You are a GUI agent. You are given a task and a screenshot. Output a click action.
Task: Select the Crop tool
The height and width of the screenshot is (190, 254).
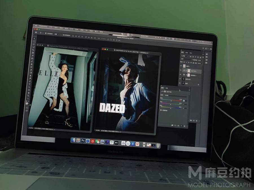point(33,50)
